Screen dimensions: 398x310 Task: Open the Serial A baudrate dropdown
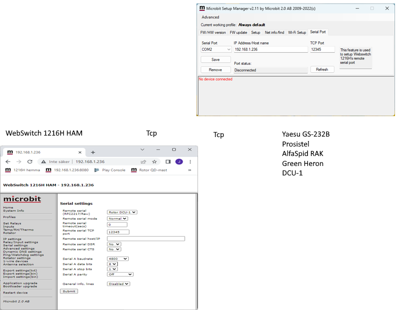coord(118,259)
